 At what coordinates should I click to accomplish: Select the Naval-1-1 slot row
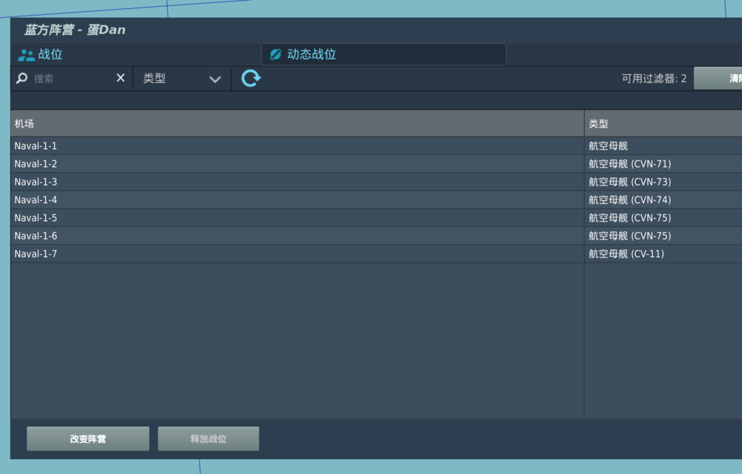(223, 145)
